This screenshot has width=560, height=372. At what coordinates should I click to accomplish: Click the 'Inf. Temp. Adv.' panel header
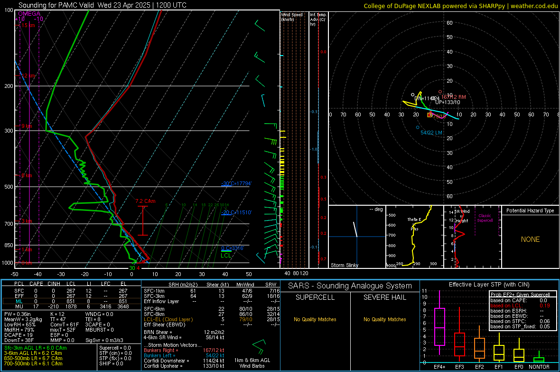coord(318,19)
